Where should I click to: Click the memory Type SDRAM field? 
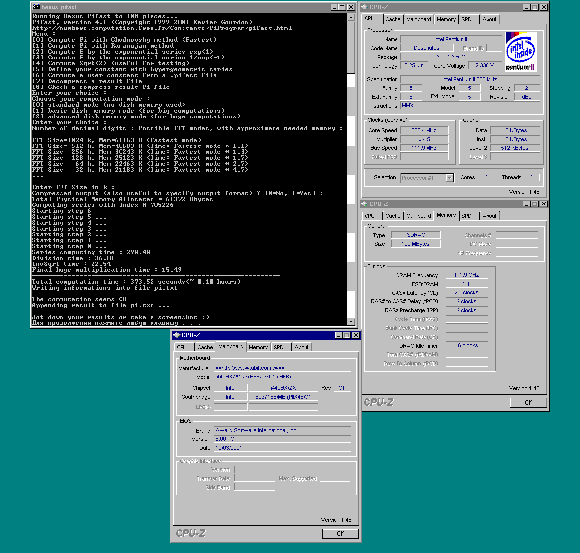point(416,235)
